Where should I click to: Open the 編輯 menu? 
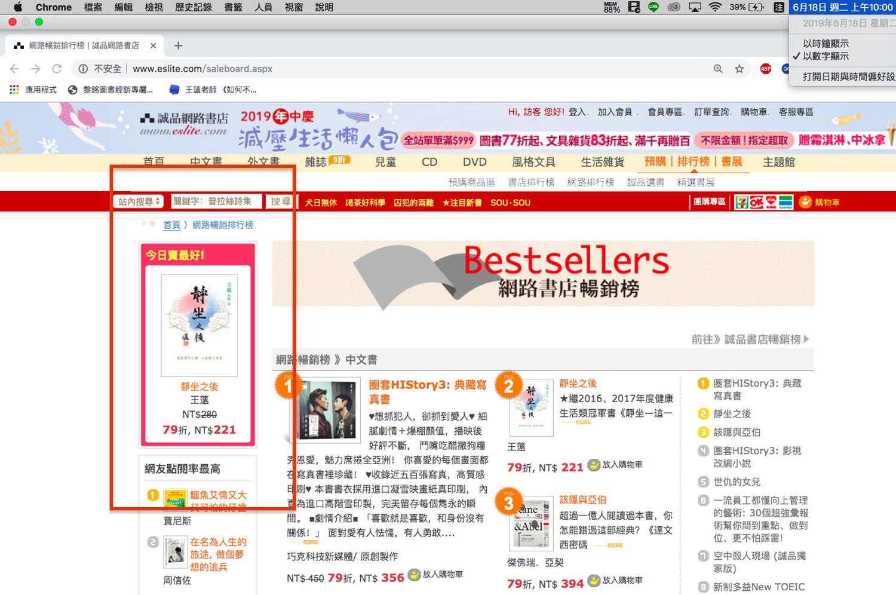coord(124,7)
